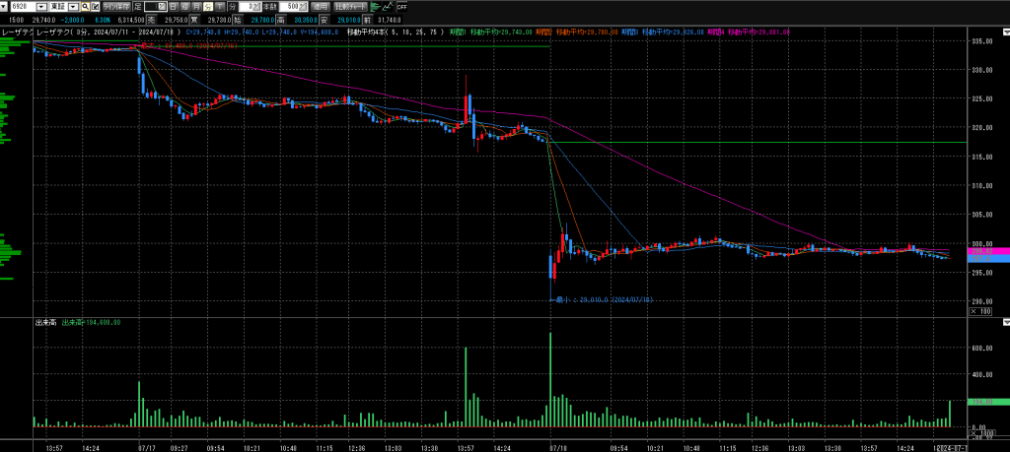This screenshot has width=1010, height=452.
Task: Click the ライン保存 (save lines) button
Action: (x=116, y=6)
